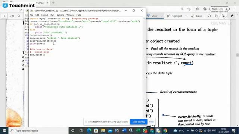Open the taskbar clock and date
This screenshot has width=239, height=134.
[223, 131]
